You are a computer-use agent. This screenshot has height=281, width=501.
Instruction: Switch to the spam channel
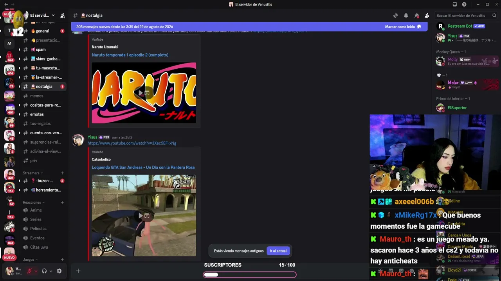coord(42,50)
